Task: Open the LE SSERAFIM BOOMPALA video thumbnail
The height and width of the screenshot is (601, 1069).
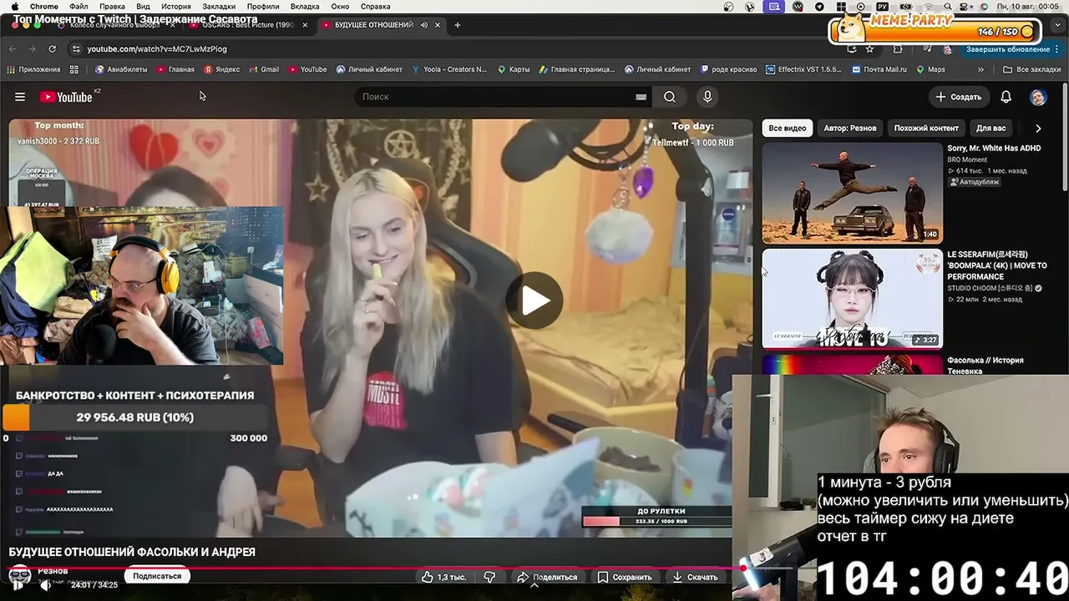Action: coord(852,299)
